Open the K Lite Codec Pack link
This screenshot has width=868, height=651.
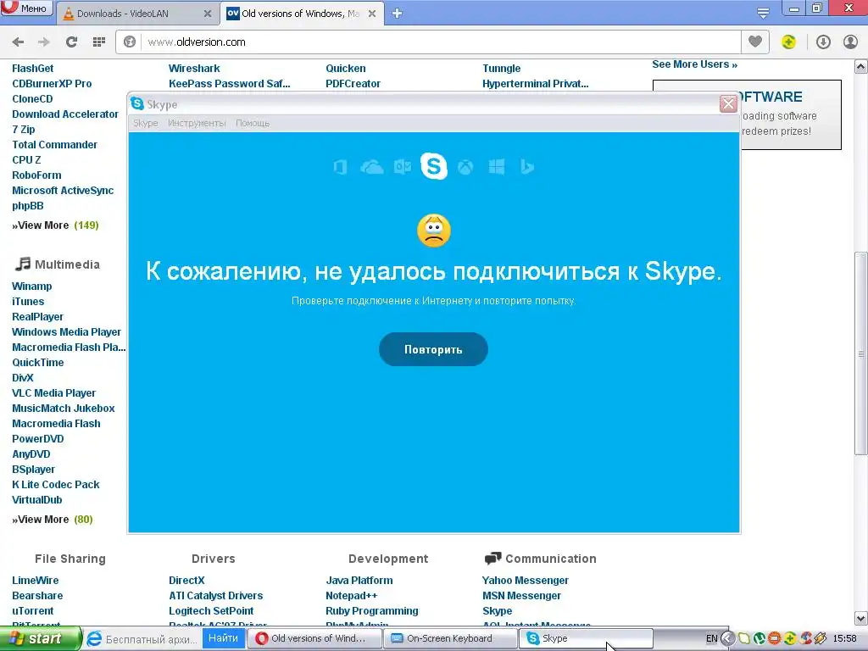click(x=56, y=484)
